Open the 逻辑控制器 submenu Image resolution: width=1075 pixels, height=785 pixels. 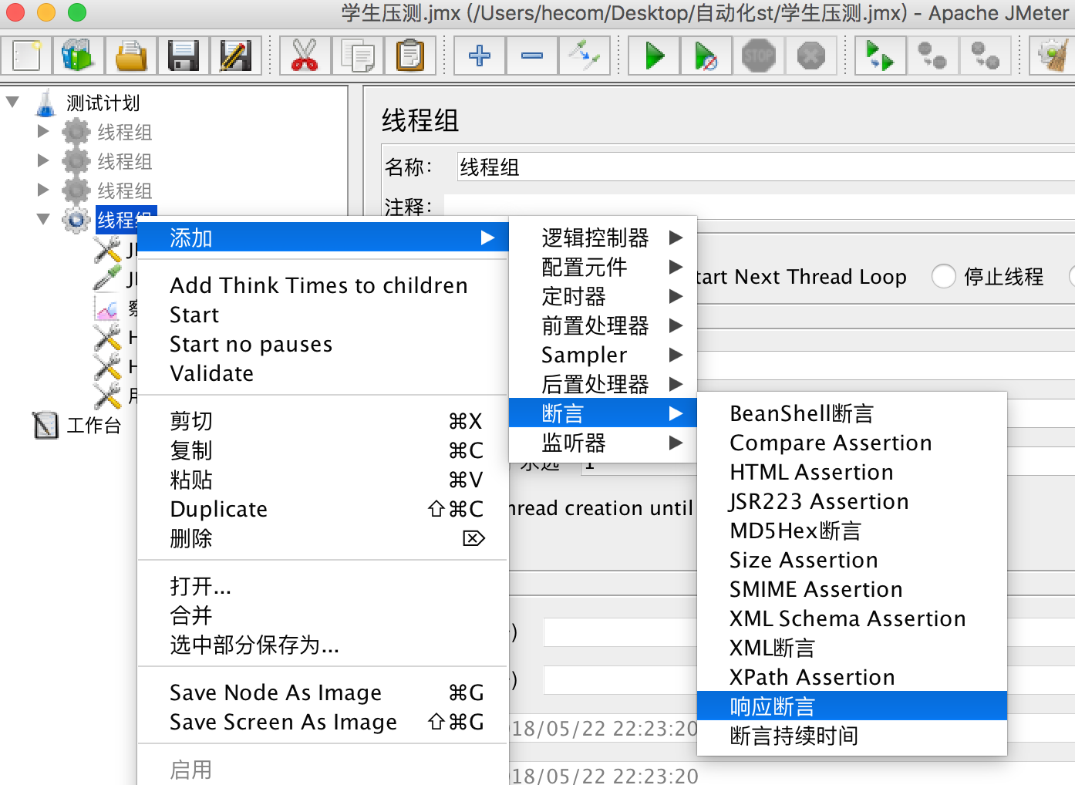(x=603, y=238)
